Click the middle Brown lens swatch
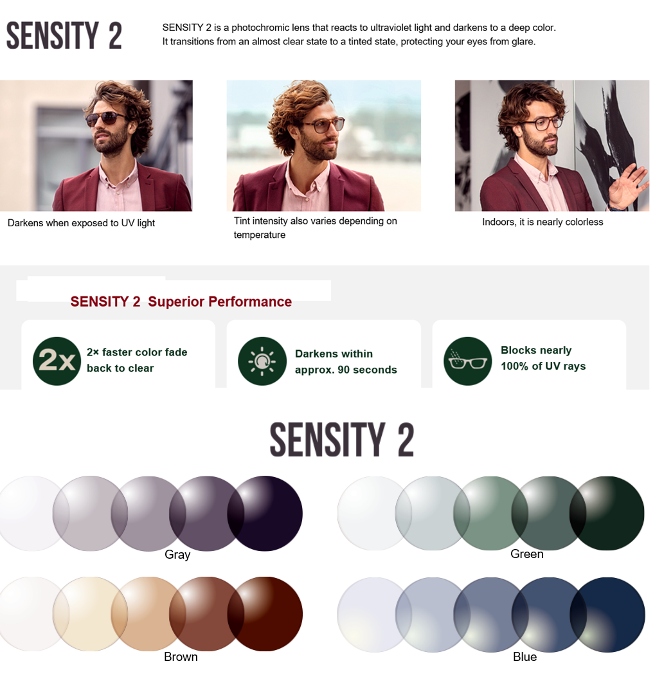Screen dimensions: 655x677 [x=148, y=614]
